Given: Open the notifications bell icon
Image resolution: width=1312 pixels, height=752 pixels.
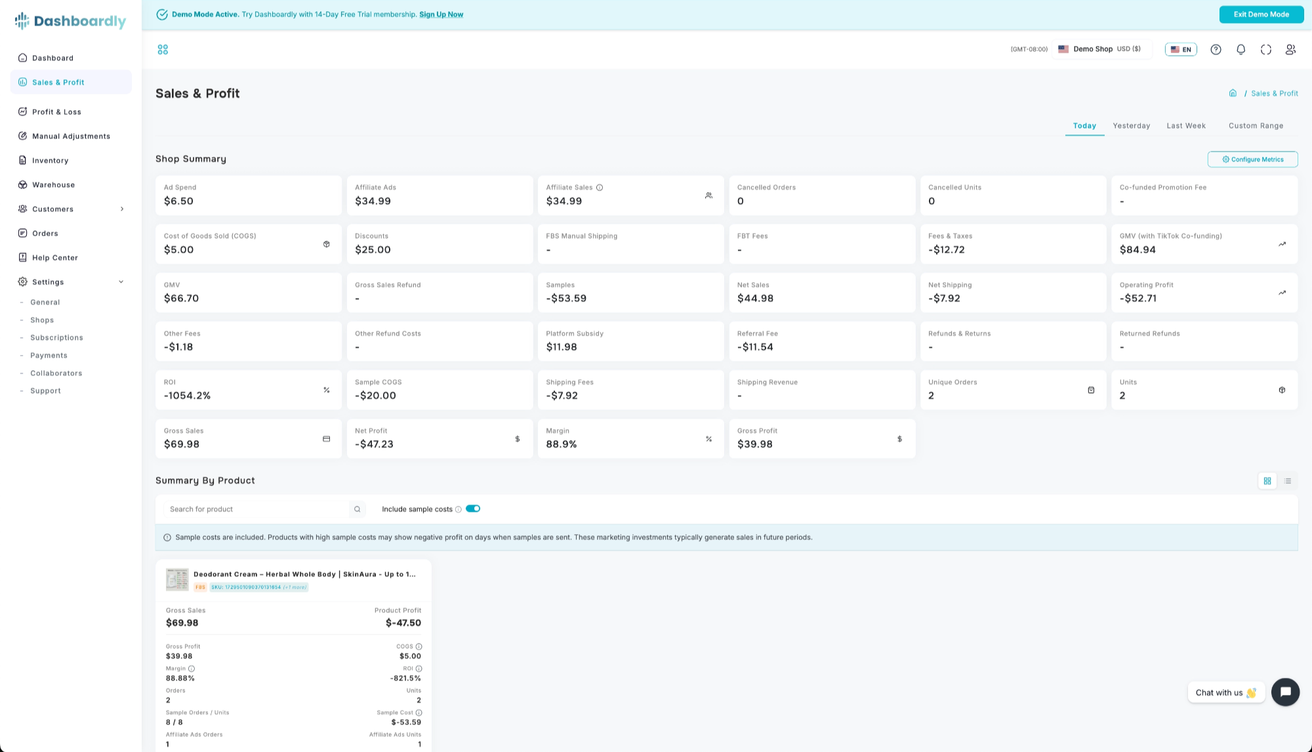Looking at the screenshot, I should pos(1240,49).
